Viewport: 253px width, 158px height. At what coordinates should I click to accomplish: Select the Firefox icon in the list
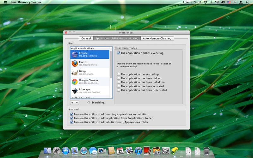coord(75,64)
